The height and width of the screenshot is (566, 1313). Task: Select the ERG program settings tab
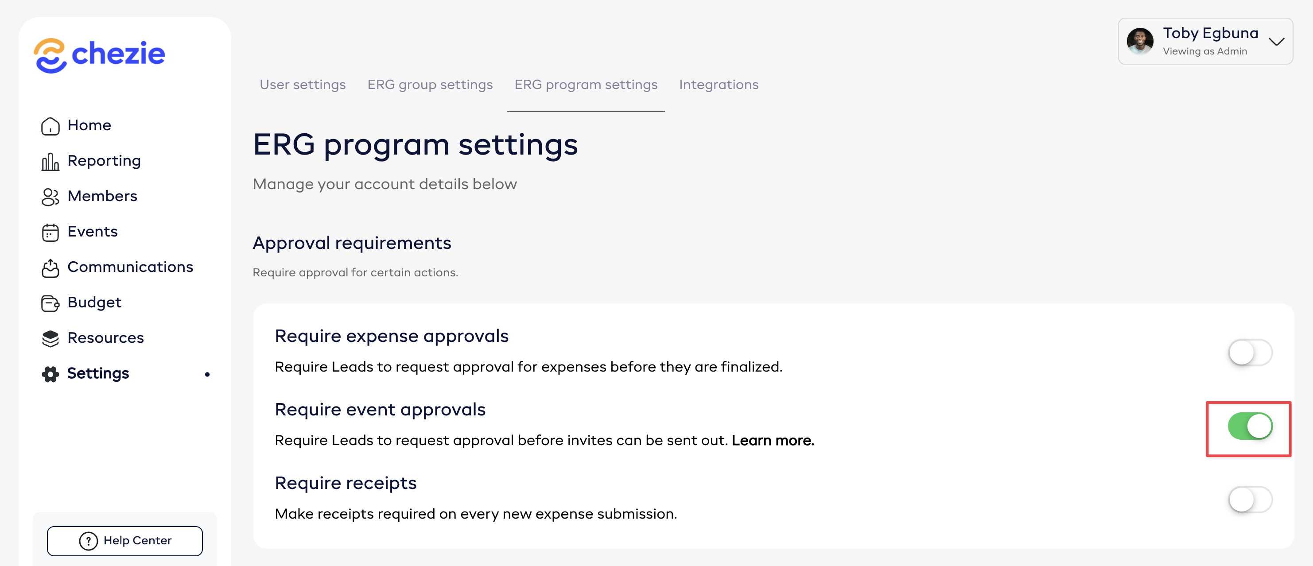tap(586, 85)
